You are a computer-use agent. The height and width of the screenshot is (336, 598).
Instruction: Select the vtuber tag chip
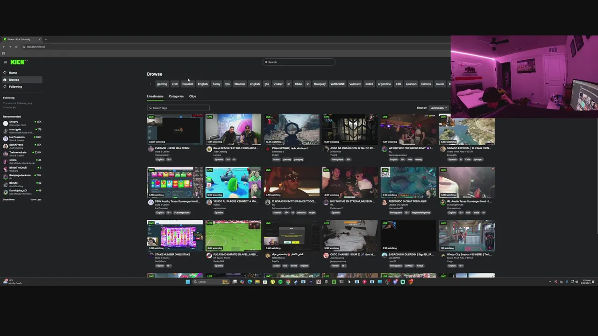click(278, 84)
